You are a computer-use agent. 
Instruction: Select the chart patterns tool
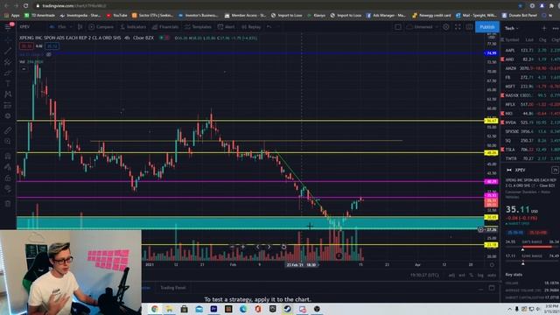[x=8, y=94]
